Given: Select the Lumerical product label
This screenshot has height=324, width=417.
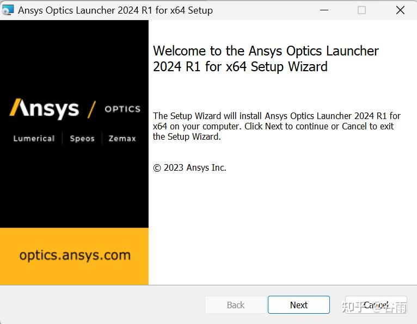Looking at the screenshot, I should 34,139.
